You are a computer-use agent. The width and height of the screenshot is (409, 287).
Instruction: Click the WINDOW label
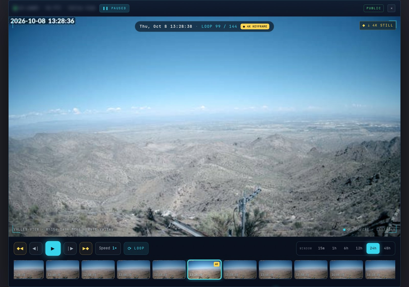[306, 248]
